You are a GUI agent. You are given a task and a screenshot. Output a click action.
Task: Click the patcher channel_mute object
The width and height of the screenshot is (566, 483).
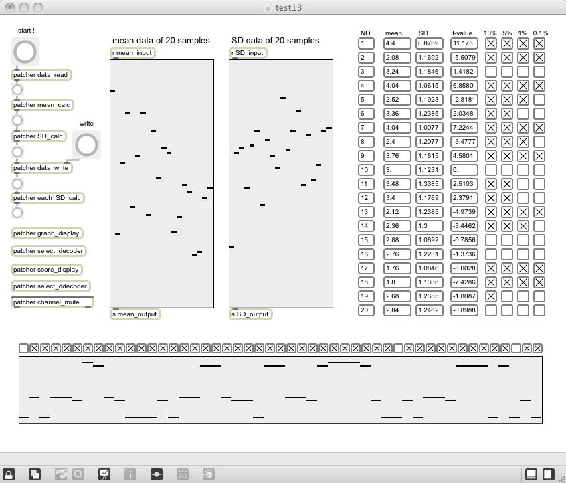52,302
